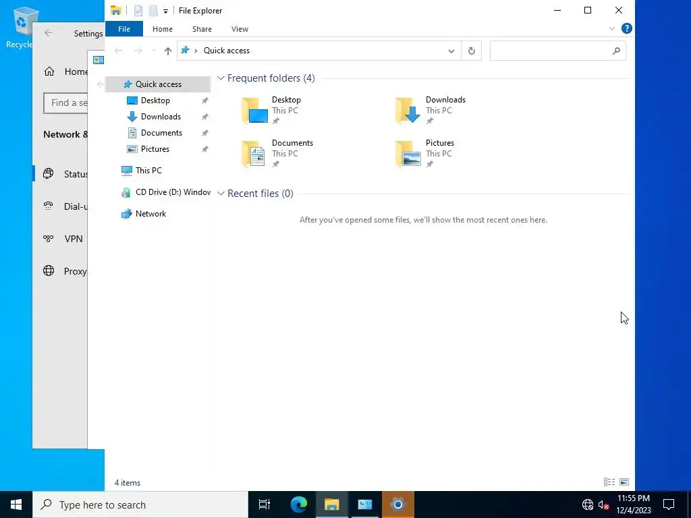Select the Downloads frequent folder icon

tap(408, 110)
